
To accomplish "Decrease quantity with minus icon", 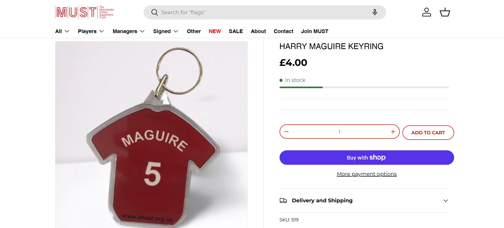I will point(286,132).
